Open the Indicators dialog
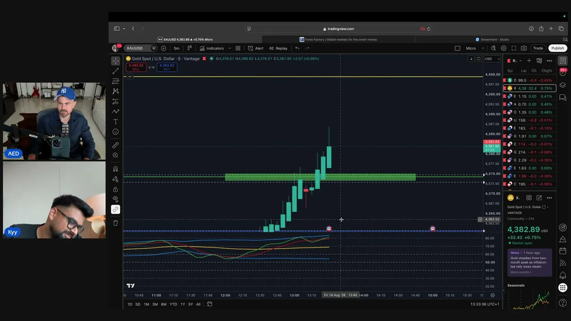The width and height of the screenshot is (571, 321). [x=212, y=48]
